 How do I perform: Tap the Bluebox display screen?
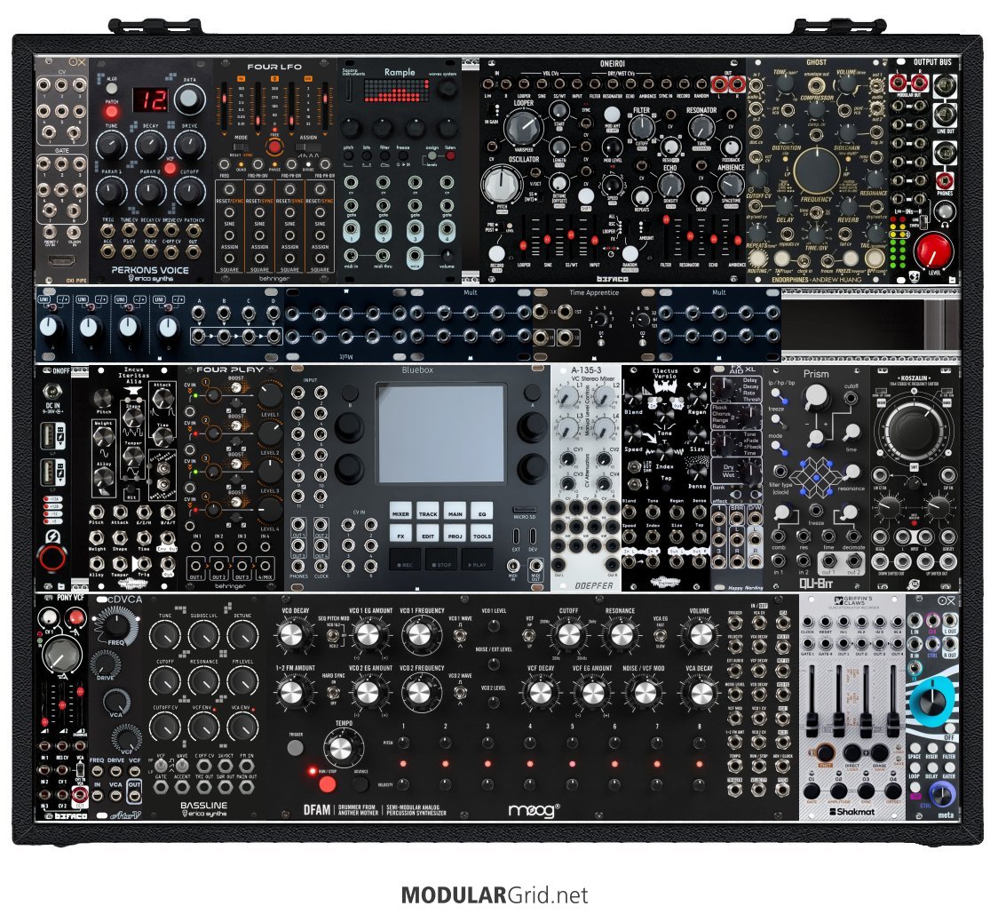pos(440,433)
